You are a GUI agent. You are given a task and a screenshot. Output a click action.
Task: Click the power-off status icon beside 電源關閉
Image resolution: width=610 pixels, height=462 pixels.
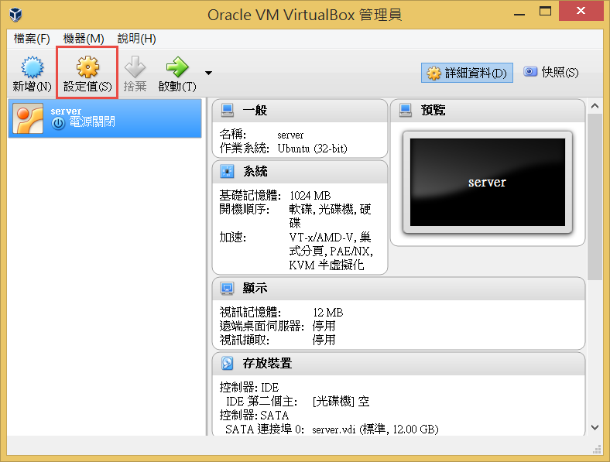click(x=58, y=123)
